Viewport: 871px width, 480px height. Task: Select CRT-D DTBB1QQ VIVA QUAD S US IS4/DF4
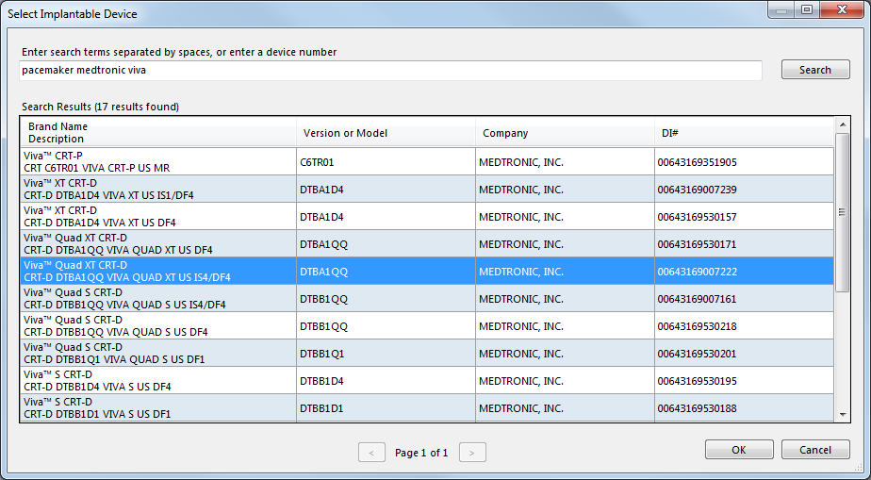tap(427, 298)
